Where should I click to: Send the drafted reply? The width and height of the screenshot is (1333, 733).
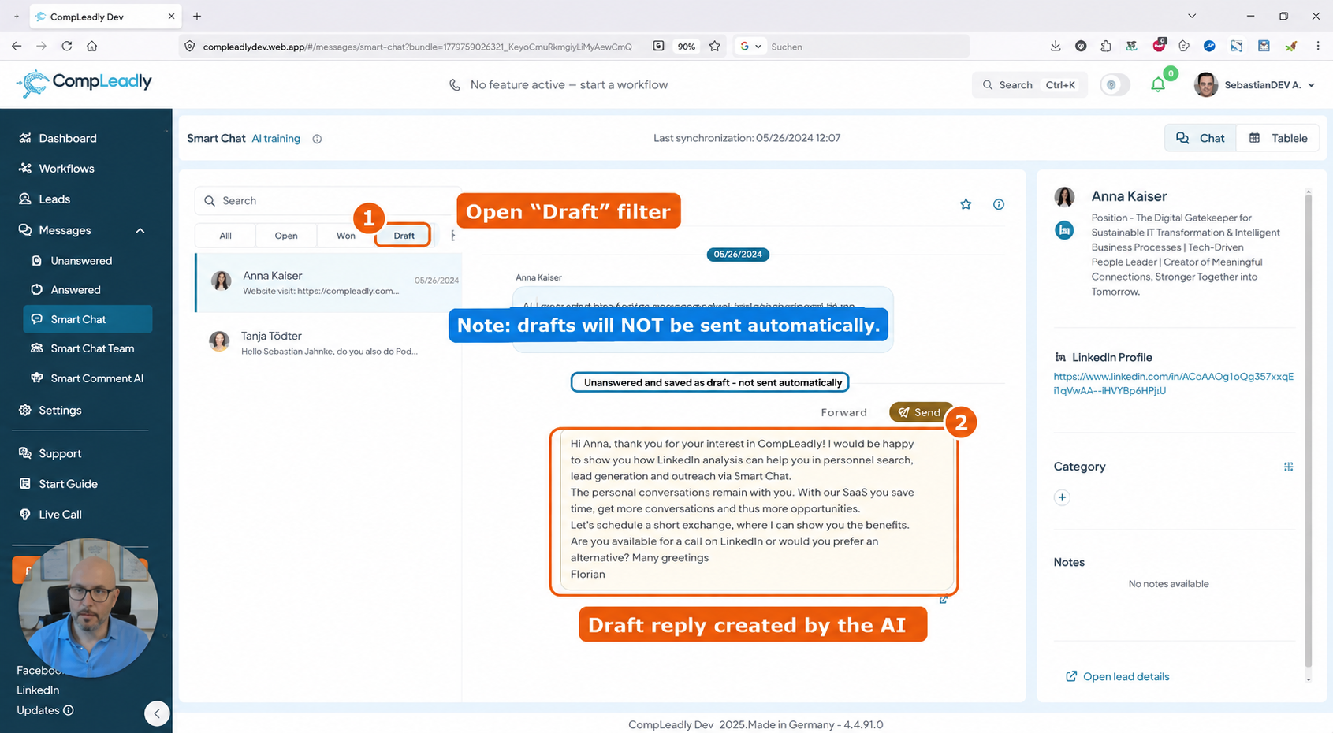[x=919, y=412]
